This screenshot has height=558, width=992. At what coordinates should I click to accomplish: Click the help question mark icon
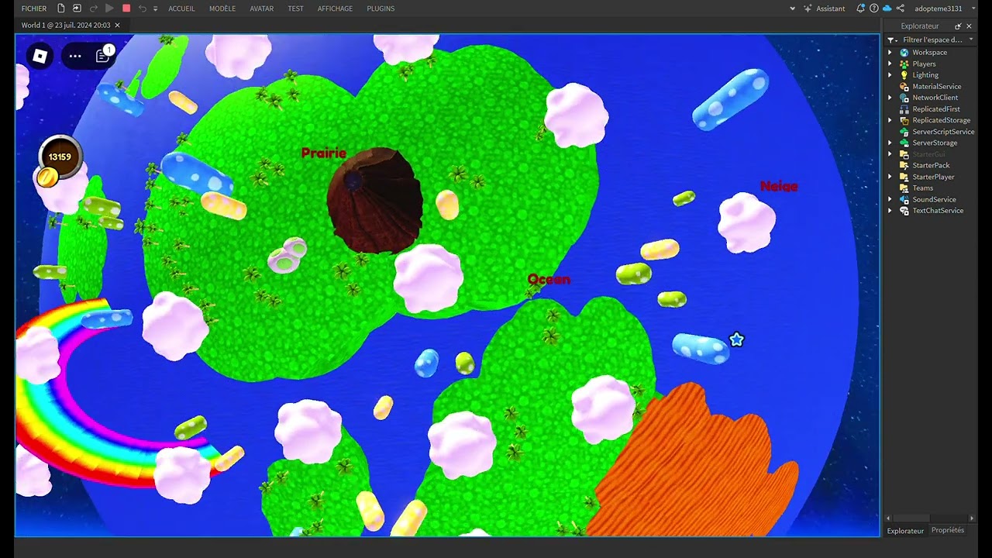(874, 9)
